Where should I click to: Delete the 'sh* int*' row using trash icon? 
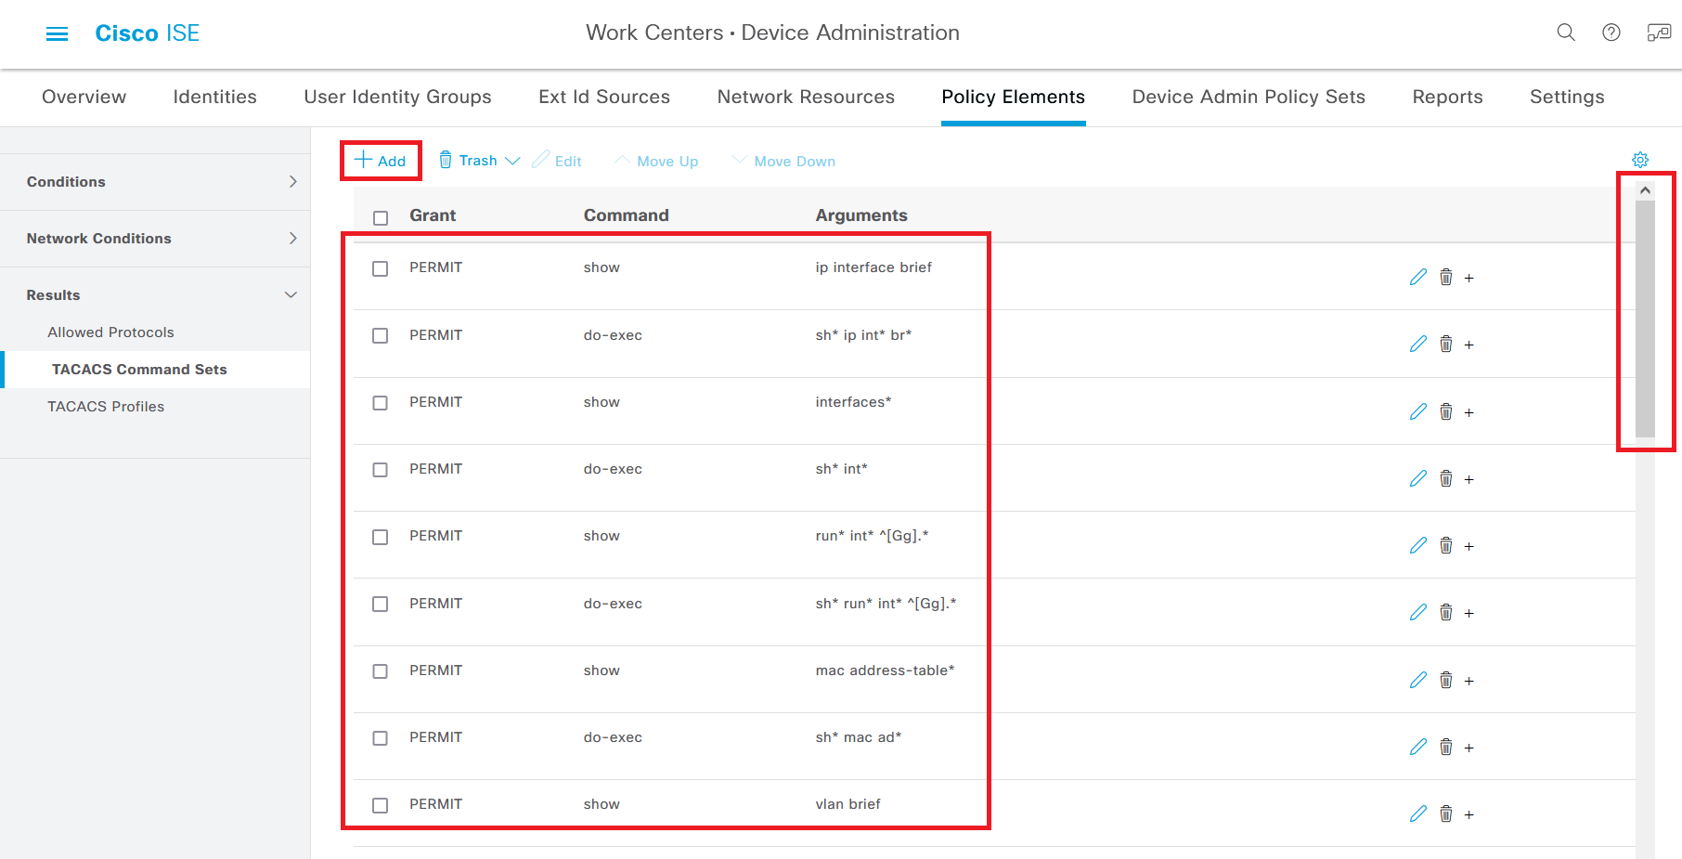pyautogui.click(x=1446, y=478)
